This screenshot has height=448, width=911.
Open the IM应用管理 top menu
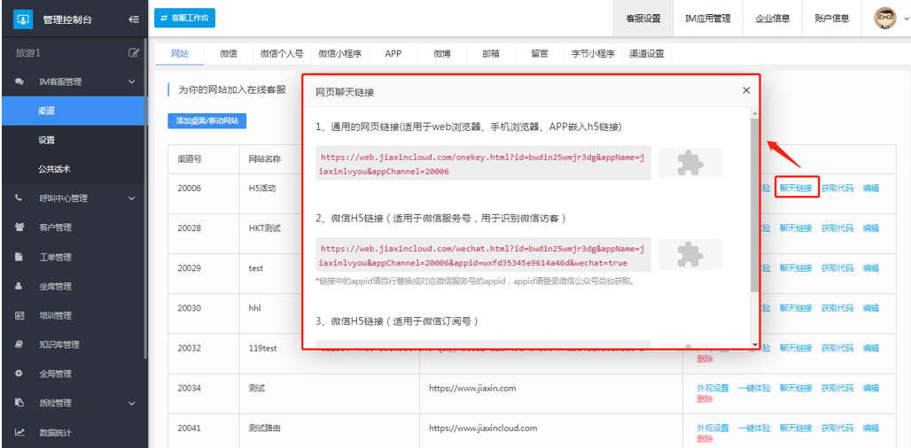(x=707, y=18)
